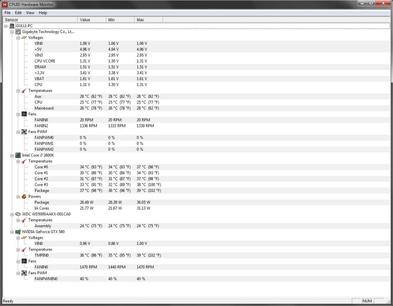Screen dimensions: 393x306
Task: Click the Sensor column header
Action: point(40,20)
